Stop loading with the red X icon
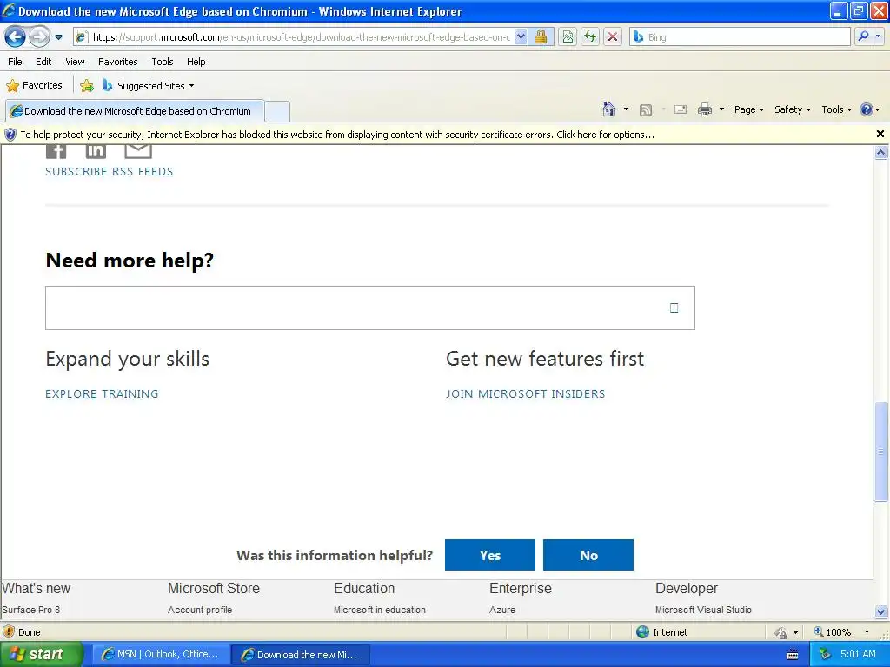This screenshot has height=667, width=890. pyautogui.click(x=613, y=37)
